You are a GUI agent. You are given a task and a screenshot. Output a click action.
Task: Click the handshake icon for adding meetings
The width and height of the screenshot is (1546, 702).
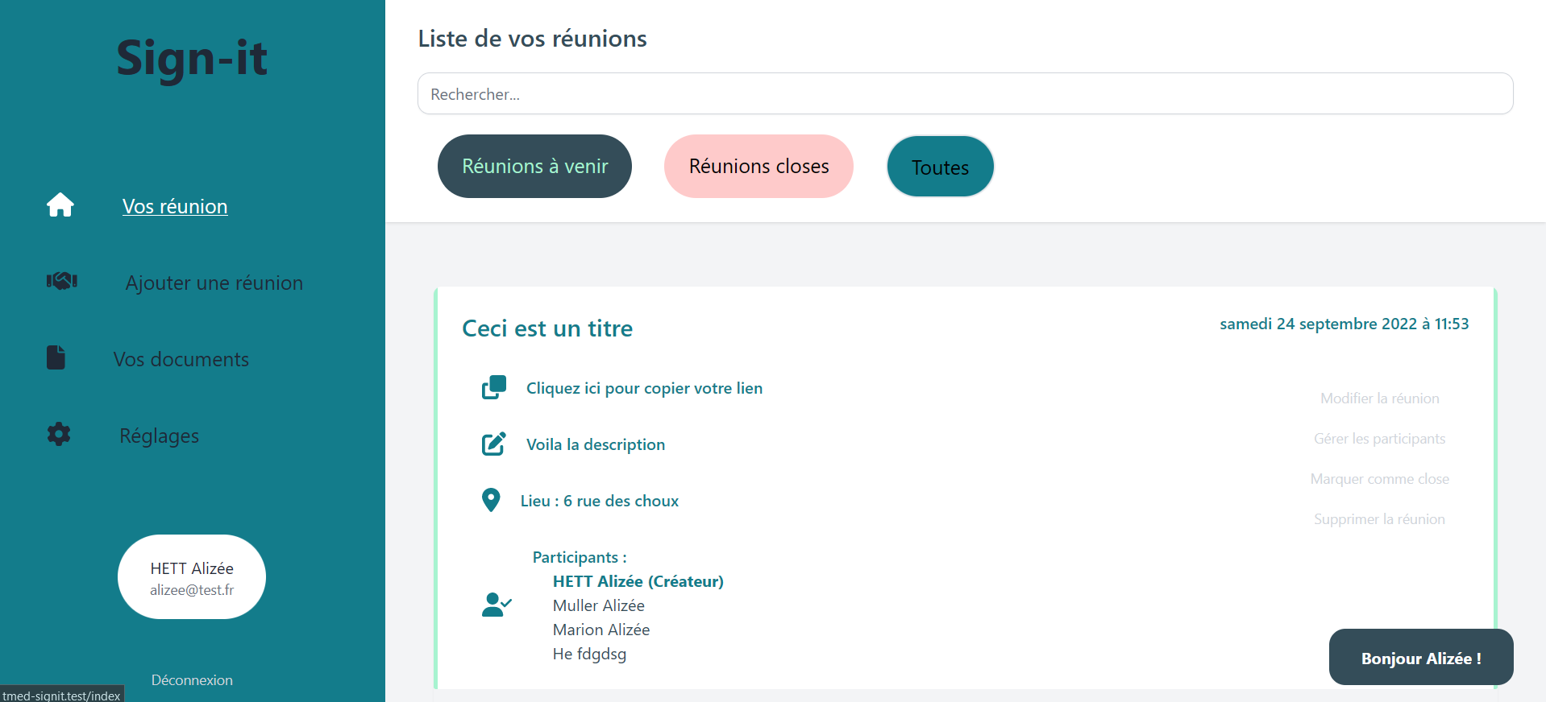[62, 281]
